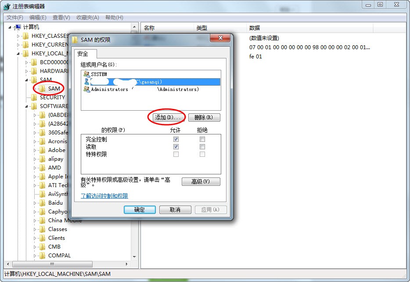Viewport: 410px width, 282px height.
Task: Click the 添加(D)... button
Action: (168, 117)
